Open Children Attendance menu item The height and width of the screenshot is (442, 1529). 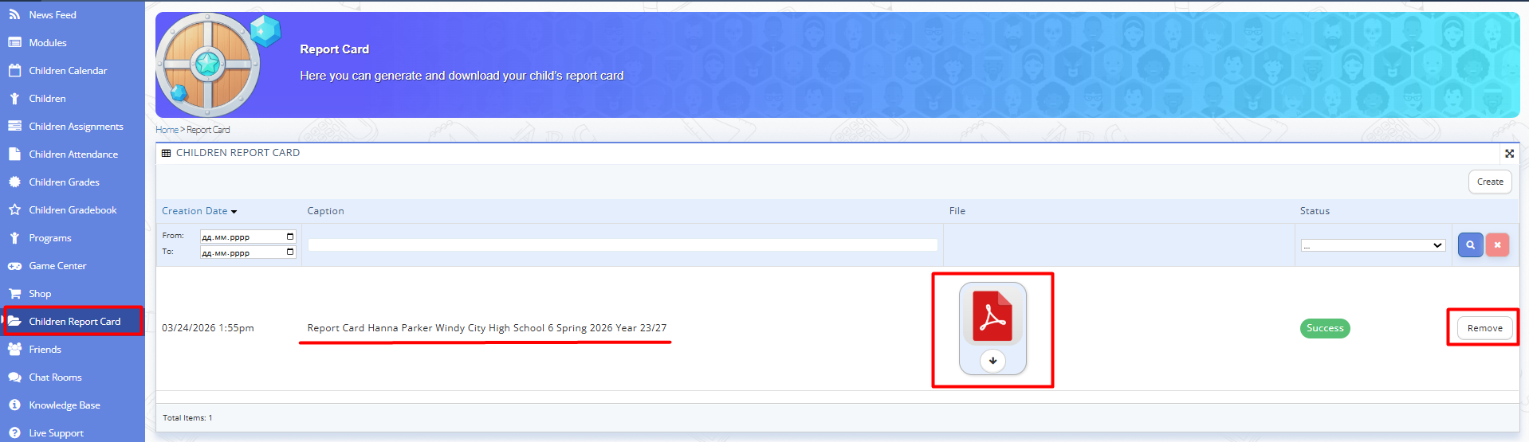pyautogui.click(x=73, y=155)
